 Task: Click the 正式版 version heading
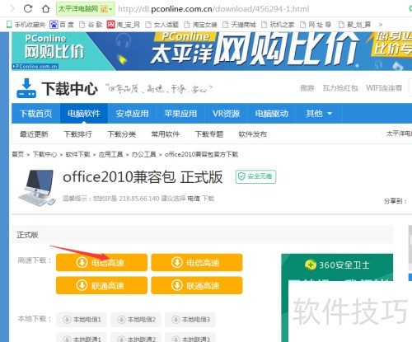pos(27,235)
